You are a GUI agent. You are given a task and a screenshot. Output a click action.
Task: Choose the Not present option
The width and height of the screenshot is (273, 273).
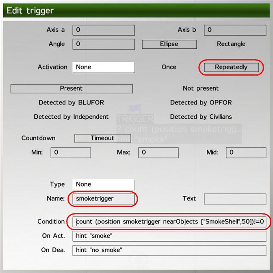click(x=201, y=89)
